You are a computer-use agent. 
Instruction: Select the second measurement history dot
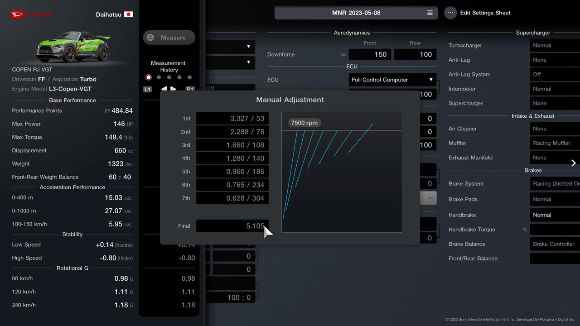tap(159, 77)
